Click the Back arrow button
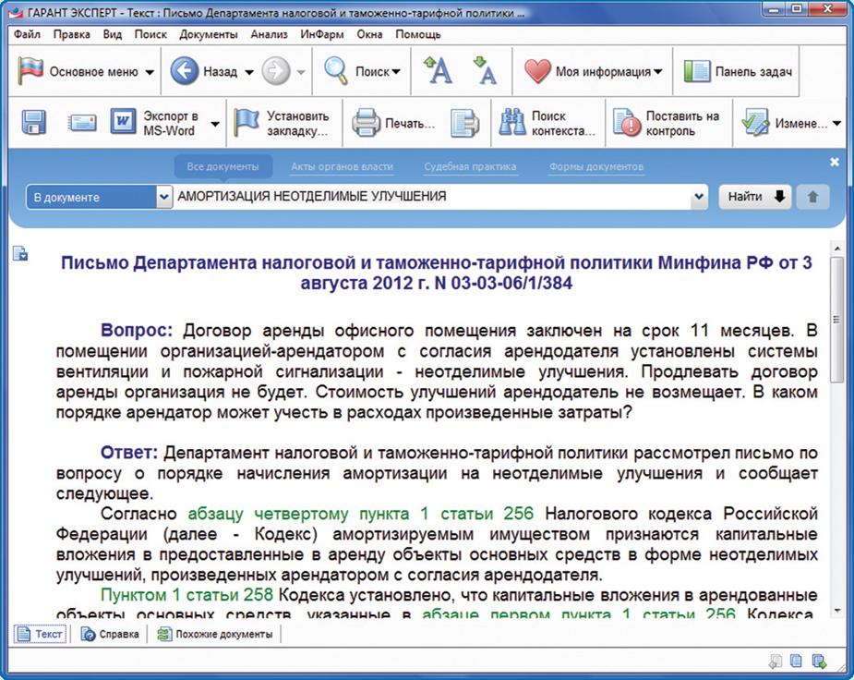 186,72
